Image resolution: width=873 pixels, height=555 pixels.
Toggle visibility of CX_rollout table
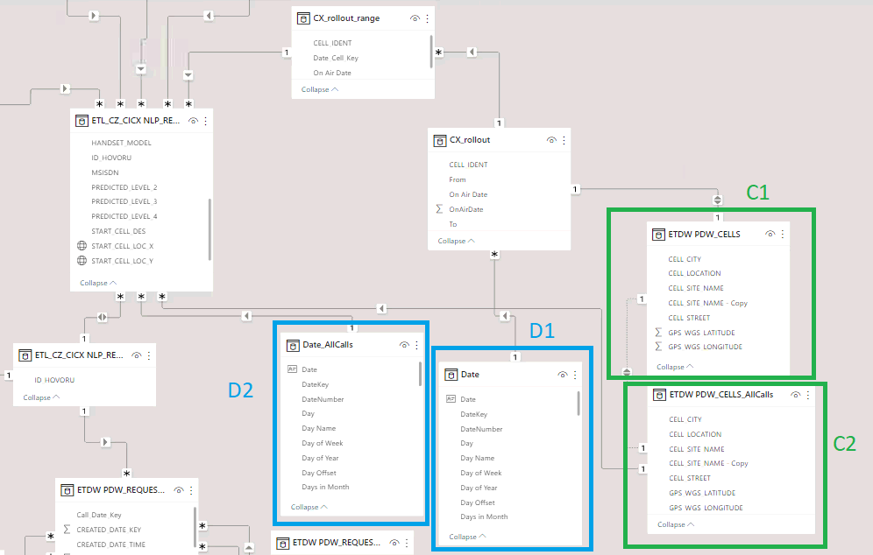tap(551, 140)
